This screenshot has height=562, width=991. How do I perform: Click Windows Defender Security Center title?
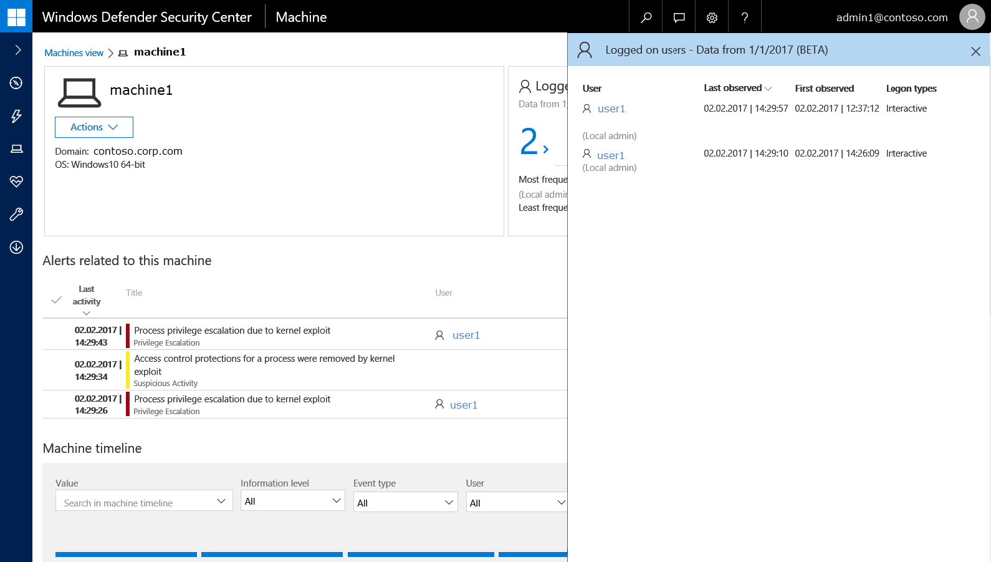tap(147, 17)
